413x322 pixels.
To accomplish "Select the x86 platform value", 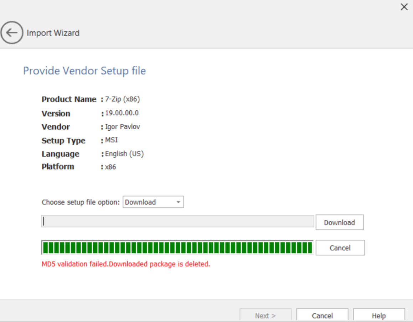I will (x=110, y=167).
